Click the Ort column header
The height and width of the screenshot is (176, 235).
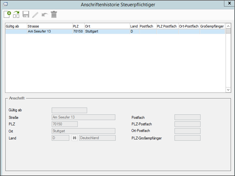[107, 26]
